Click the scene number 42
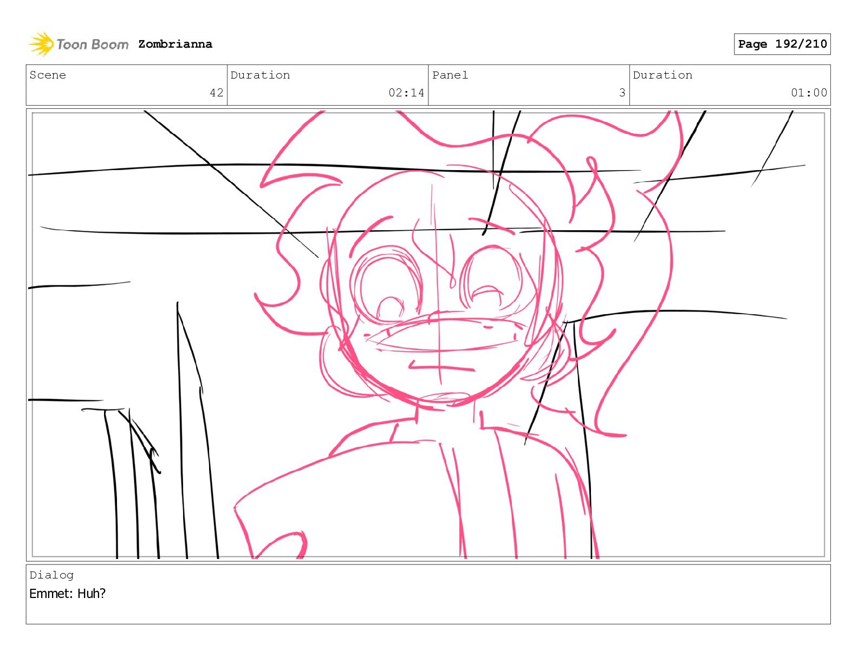 coord(217,93)
